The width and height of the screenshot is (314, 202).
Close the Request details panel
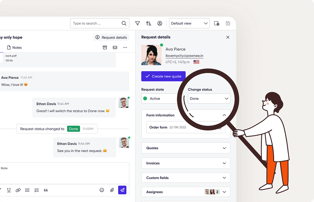coord(228,37)
